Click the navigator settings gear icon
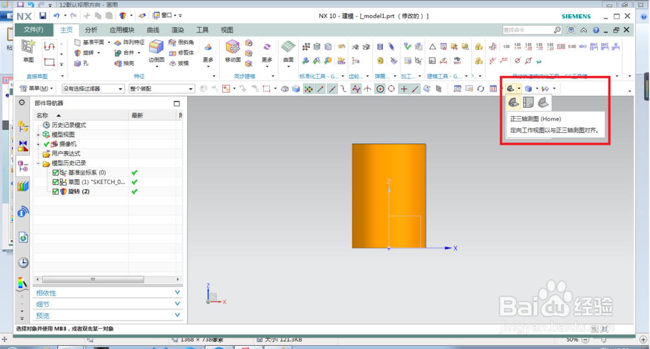650x349 pixels. click(x=22, y=102)
